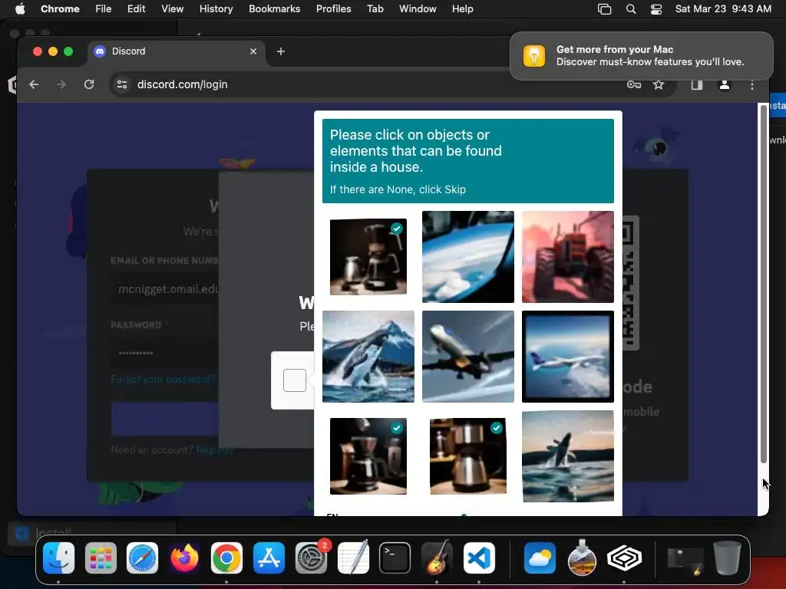The height and width of the screenshot is (589, 786).
Task: Open the History menu
Action: click(216, 9)
